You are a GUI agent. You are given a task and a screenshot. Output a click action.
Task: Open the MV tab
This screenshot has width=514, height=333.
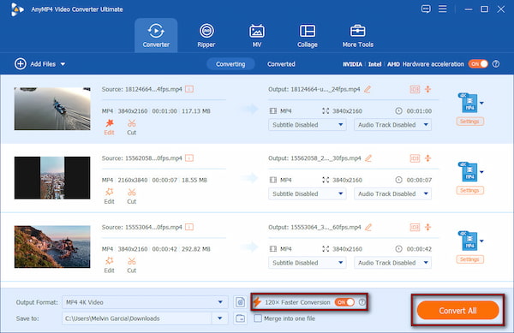click(257, 35)
